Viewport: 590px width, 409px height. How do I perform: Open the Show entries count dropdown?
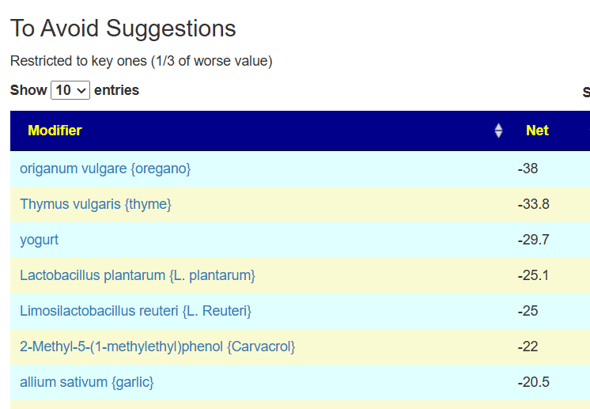pyautogui.click(x=71, y=90)
